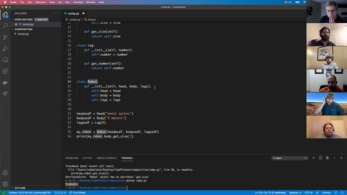Select the top participant video thumbnail
The width and height of the screenshot is (347, 195).
(326, 11)
